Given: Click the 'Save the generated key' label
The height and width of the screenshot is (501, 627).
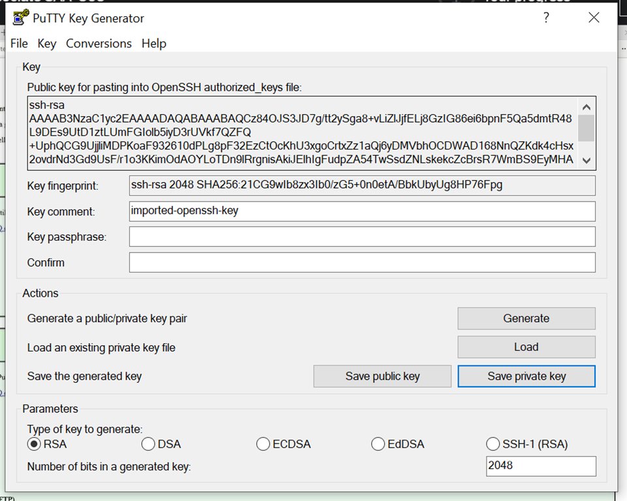Looking at the screenshot, I should click(84, 376).
